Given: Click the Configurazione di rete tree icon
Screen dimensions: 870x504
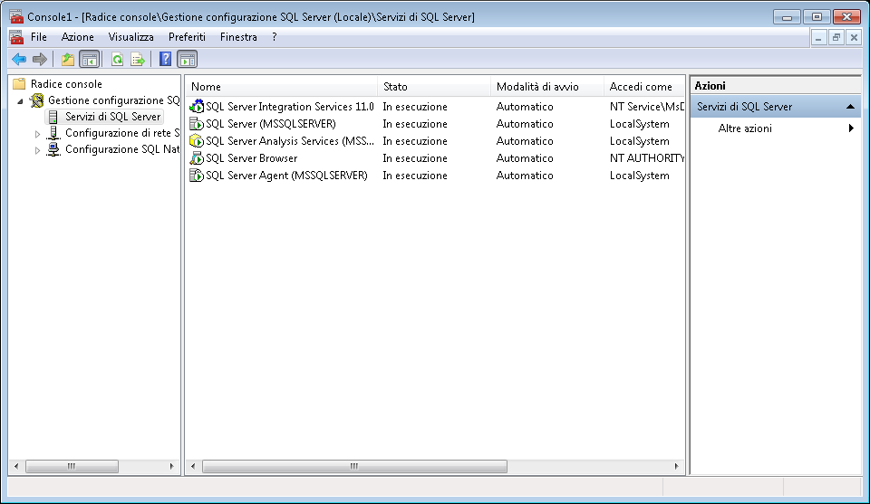Looking at the screenshot, I should [53, 133].
